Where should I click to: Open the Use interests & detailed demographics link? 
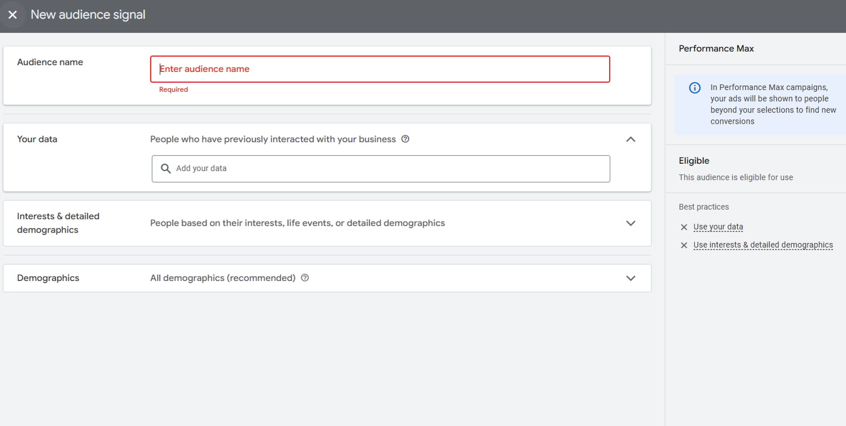coord(763,245)
